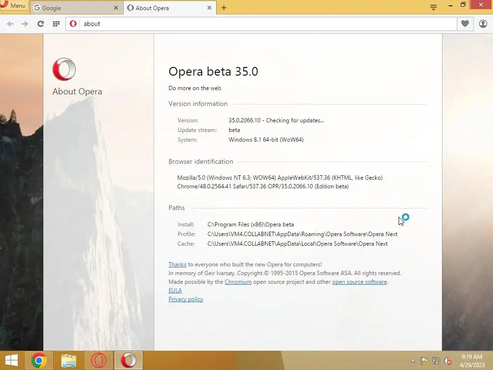The image size is (493, 370).
Task: Show hidden tray icons arrow
Action: [x=413, y=361]
